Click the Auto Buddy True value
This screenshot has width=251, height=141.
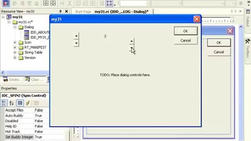pos(38,116)
